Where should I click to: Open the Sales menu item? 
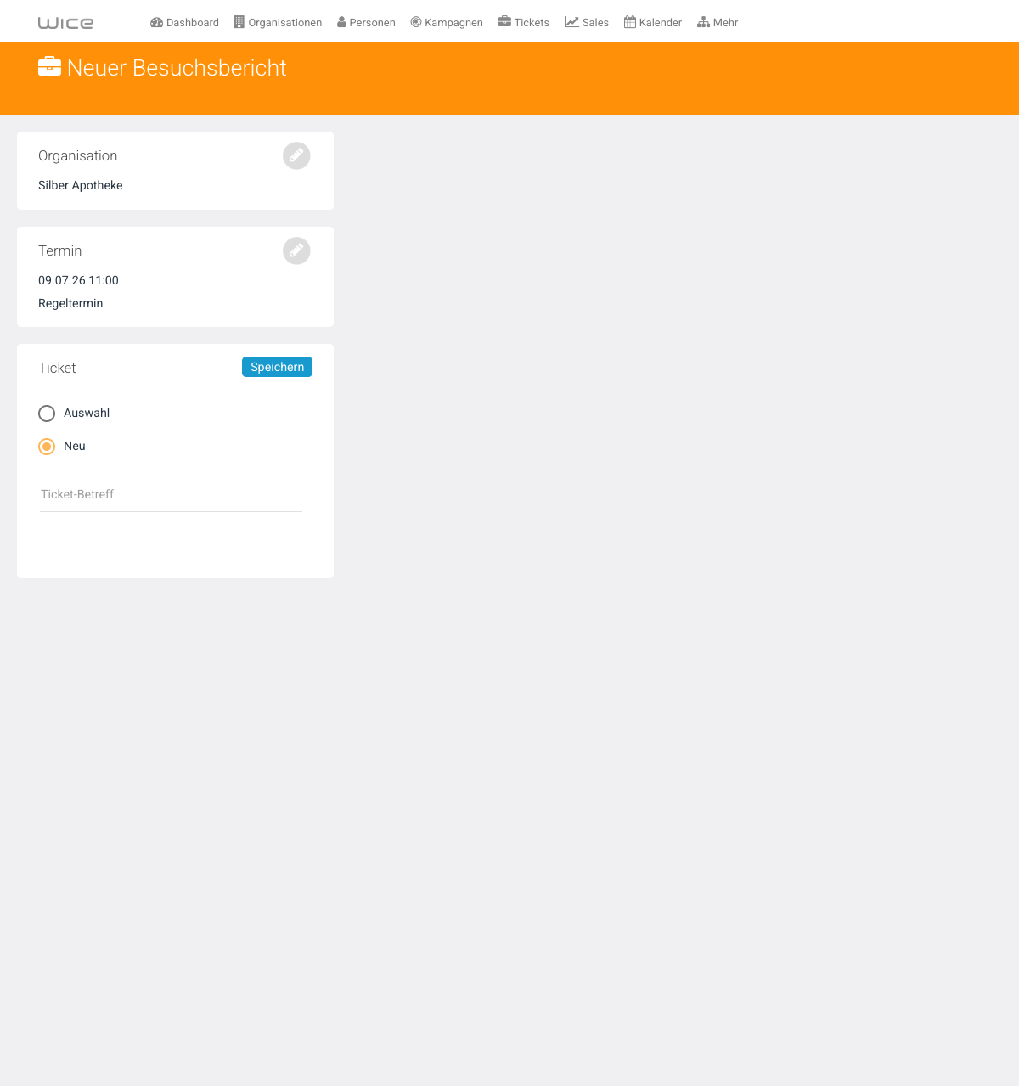coord(587,23)
